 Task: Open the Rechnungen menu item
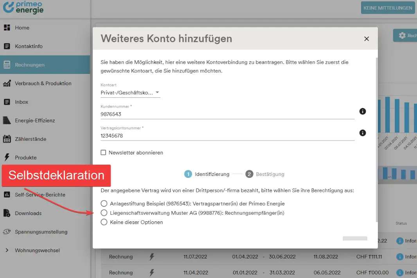click(x=30, y=65)
